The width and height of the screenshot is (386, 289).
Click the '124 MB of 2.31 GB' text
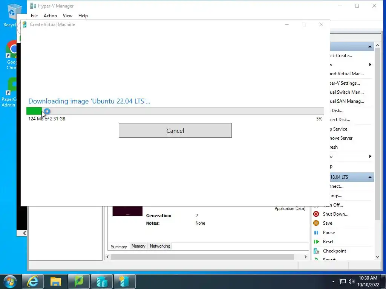(47, 119)
